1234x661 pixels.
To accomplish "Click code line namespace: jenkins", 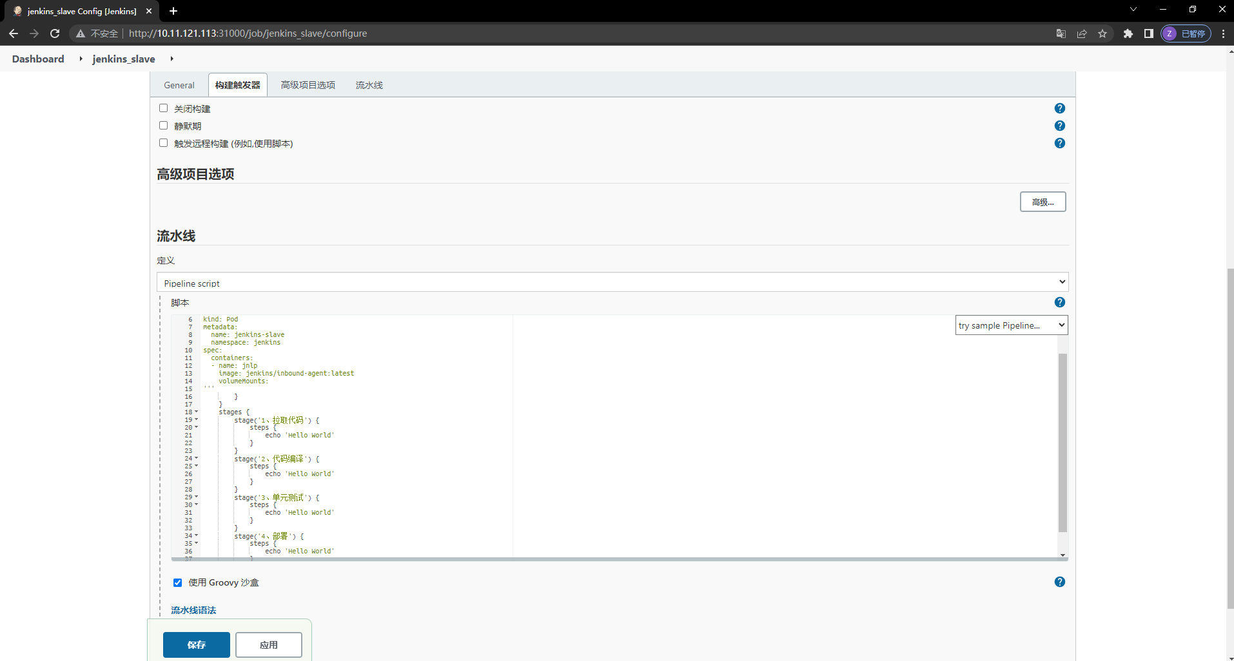I will 246,342.
